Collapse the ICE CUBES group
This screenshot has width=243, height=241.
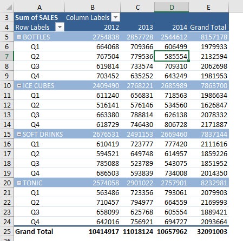point(19,85)
